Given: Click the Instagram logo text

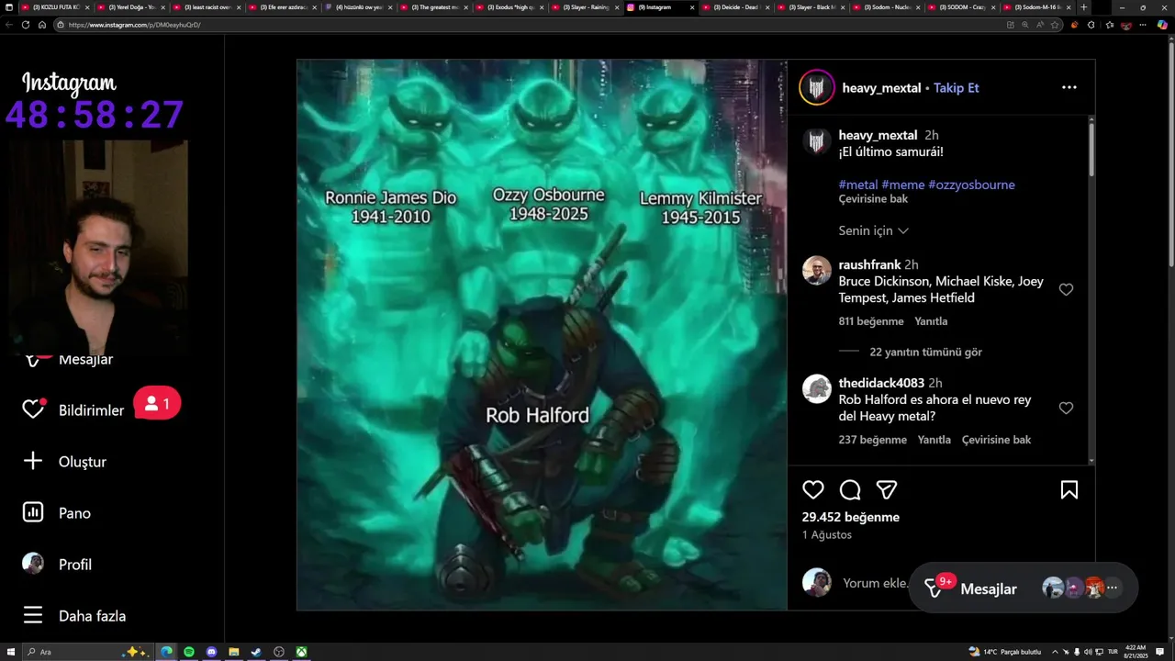Looking at the screenshot, I should (x=69, y=84).
